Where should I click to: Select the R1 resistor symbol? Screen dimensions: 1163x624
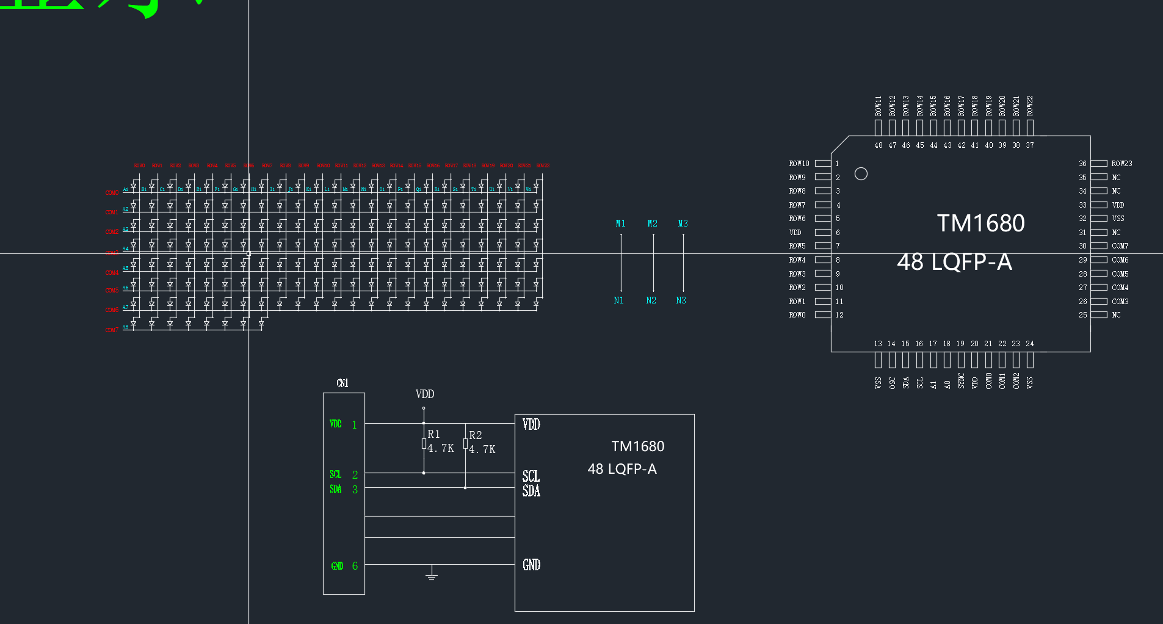(424, 444)
